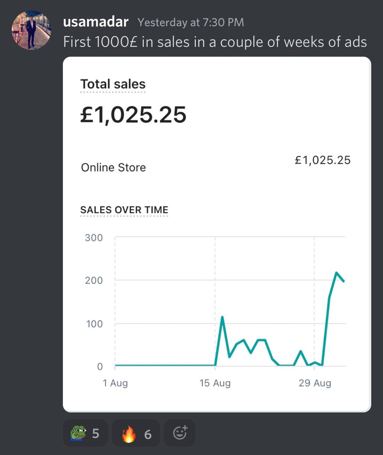This screenshot has height=455, width=383.
Task: Click the Pepe frog emoji icon
Action: click(78, 433)
